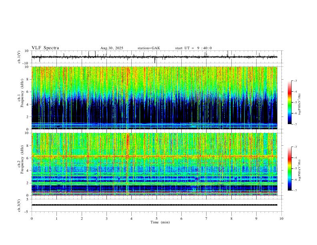Click the "5" time axis tick label

click(x=156, y=219)
